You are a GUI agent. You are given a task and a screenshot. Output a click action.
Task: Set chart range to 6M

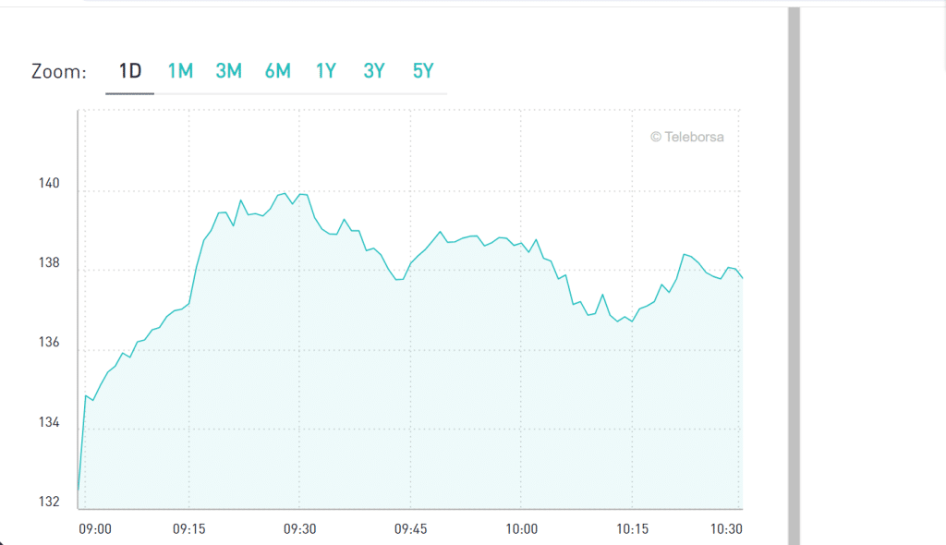tap(277, 71)
